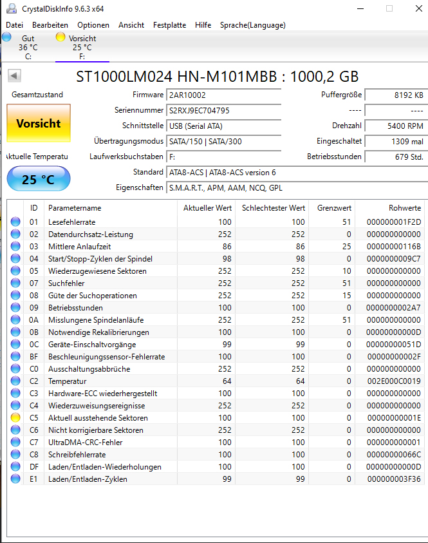Click the yellow status circle for drive F:
Viewport: 428px width, 543px height.
pyautogui.click(x=60, y=37)
